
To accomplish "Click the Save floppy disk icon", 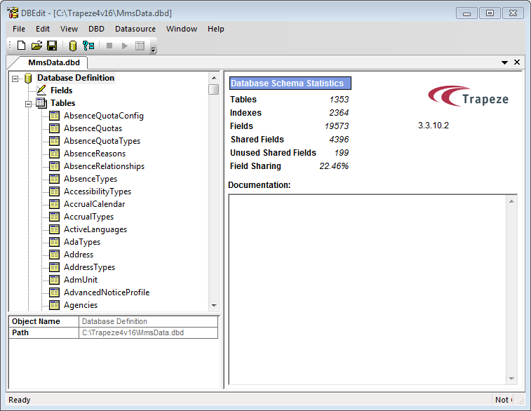I will [52, 46].
